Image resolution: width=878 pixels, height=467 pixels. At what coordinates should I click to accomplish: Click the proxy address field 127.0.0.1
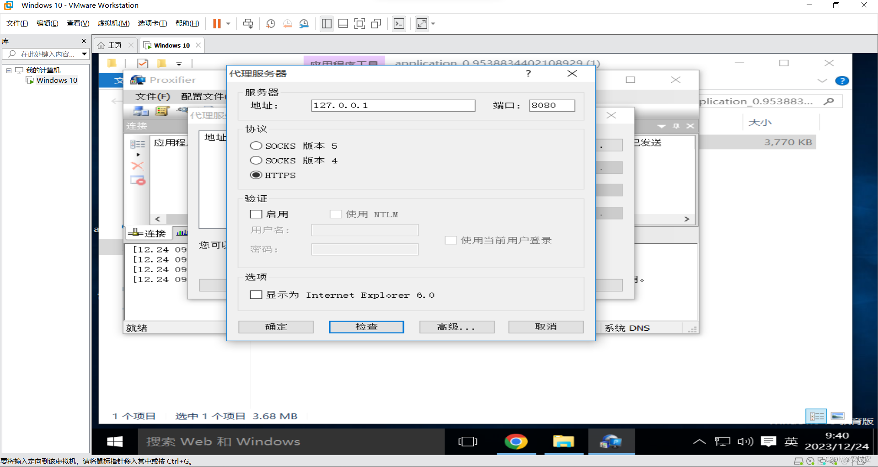pos(393,105)
